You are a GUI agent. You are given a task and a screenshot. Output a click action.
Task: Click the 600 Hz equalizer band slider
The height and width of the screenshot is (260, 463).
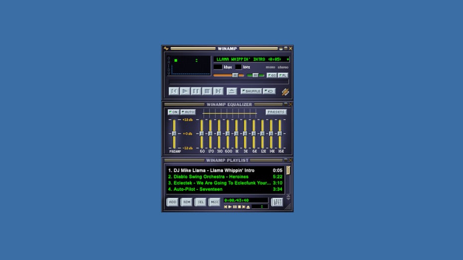228,134
